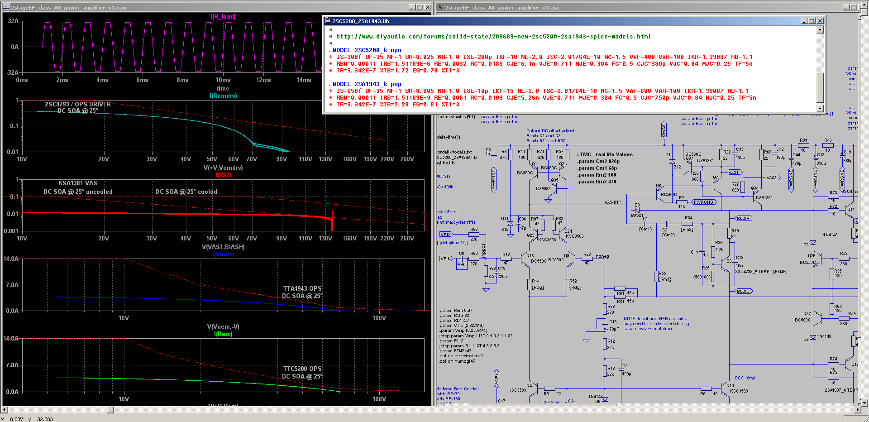The width and height of the screenshot is (869, 422).
Task: Click the 'TTA1943 OPS' plot annotation
Action: [302, 289]
